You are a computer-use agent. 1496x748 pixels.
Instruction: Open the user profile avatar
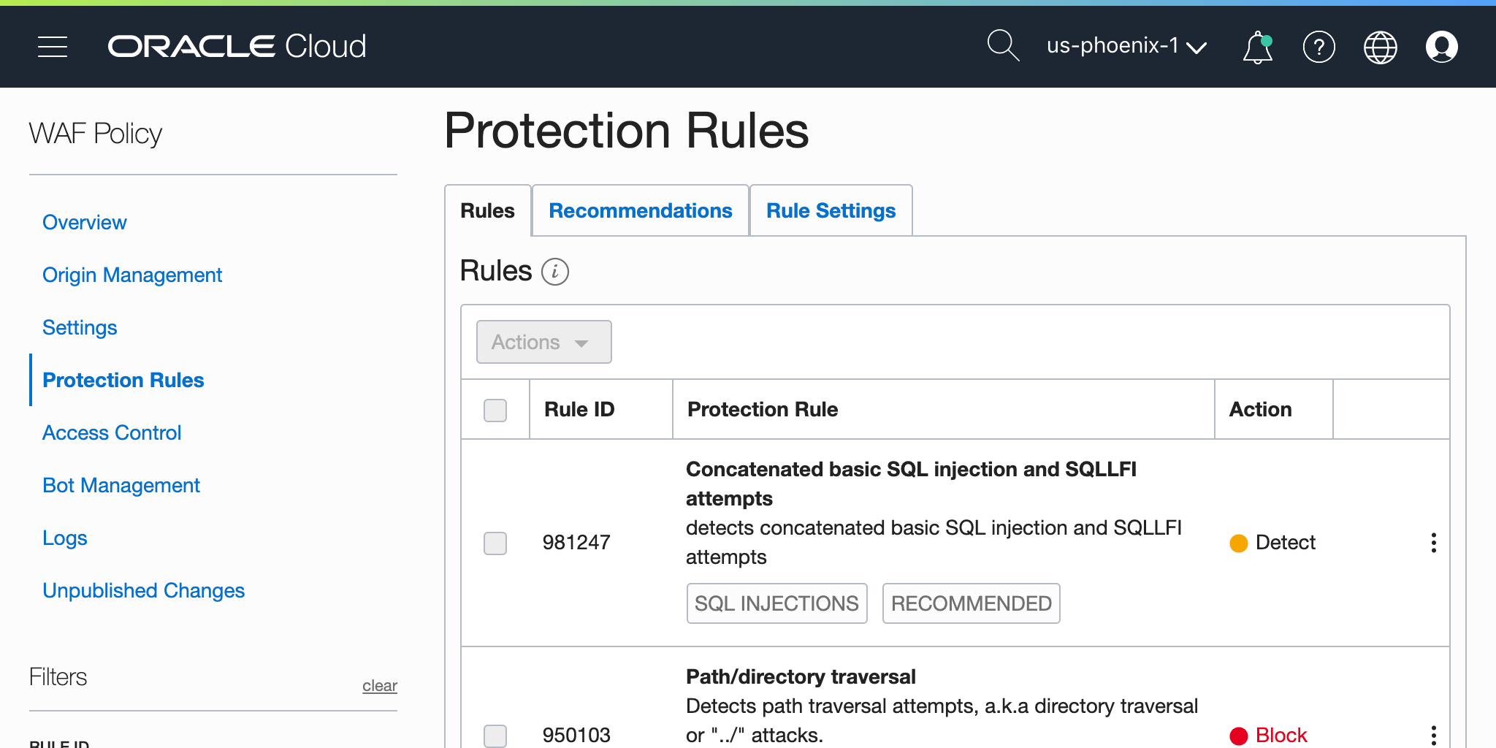point(1441,47)
